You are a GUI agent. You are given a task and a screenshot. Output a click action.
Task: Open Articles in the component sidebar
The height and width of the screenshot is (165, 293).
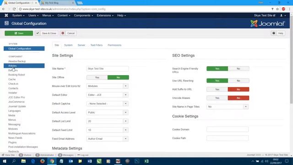24,66
